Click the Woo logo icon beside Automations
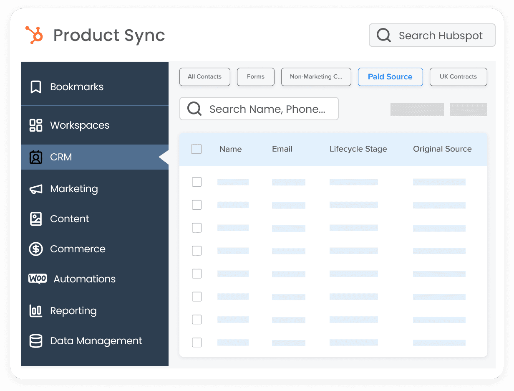 tap(38, 279)
